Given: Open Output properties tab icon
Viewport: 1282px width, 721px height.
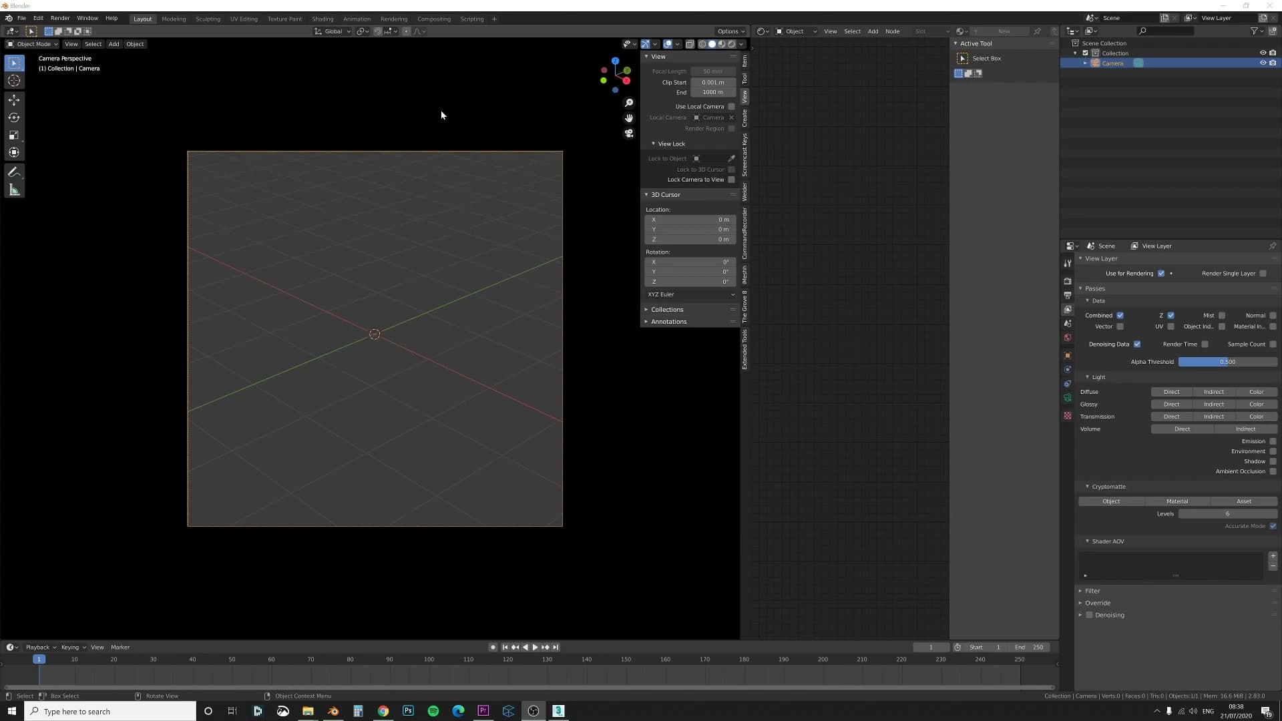Looking at the screenshot, I should [x=1068, y=295].
